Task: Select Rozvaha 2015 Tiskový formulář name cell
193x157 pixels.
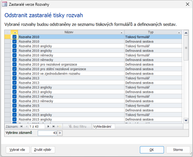Action: pyautogui.click(x=71, y=105)
